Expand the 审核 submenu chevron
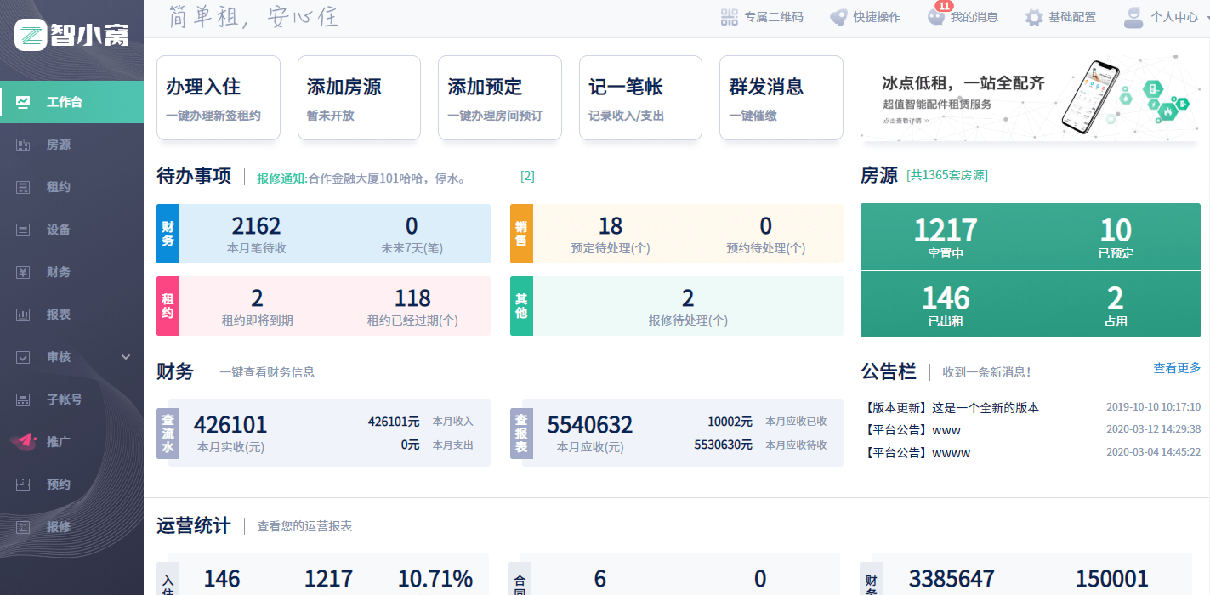1210x595 pixels. [x=126, y=357]
